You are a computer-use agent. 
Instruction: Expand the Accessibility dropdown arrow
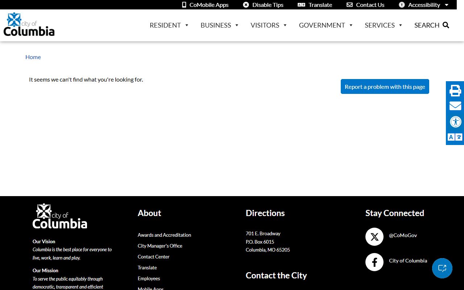tap(447, 5)
